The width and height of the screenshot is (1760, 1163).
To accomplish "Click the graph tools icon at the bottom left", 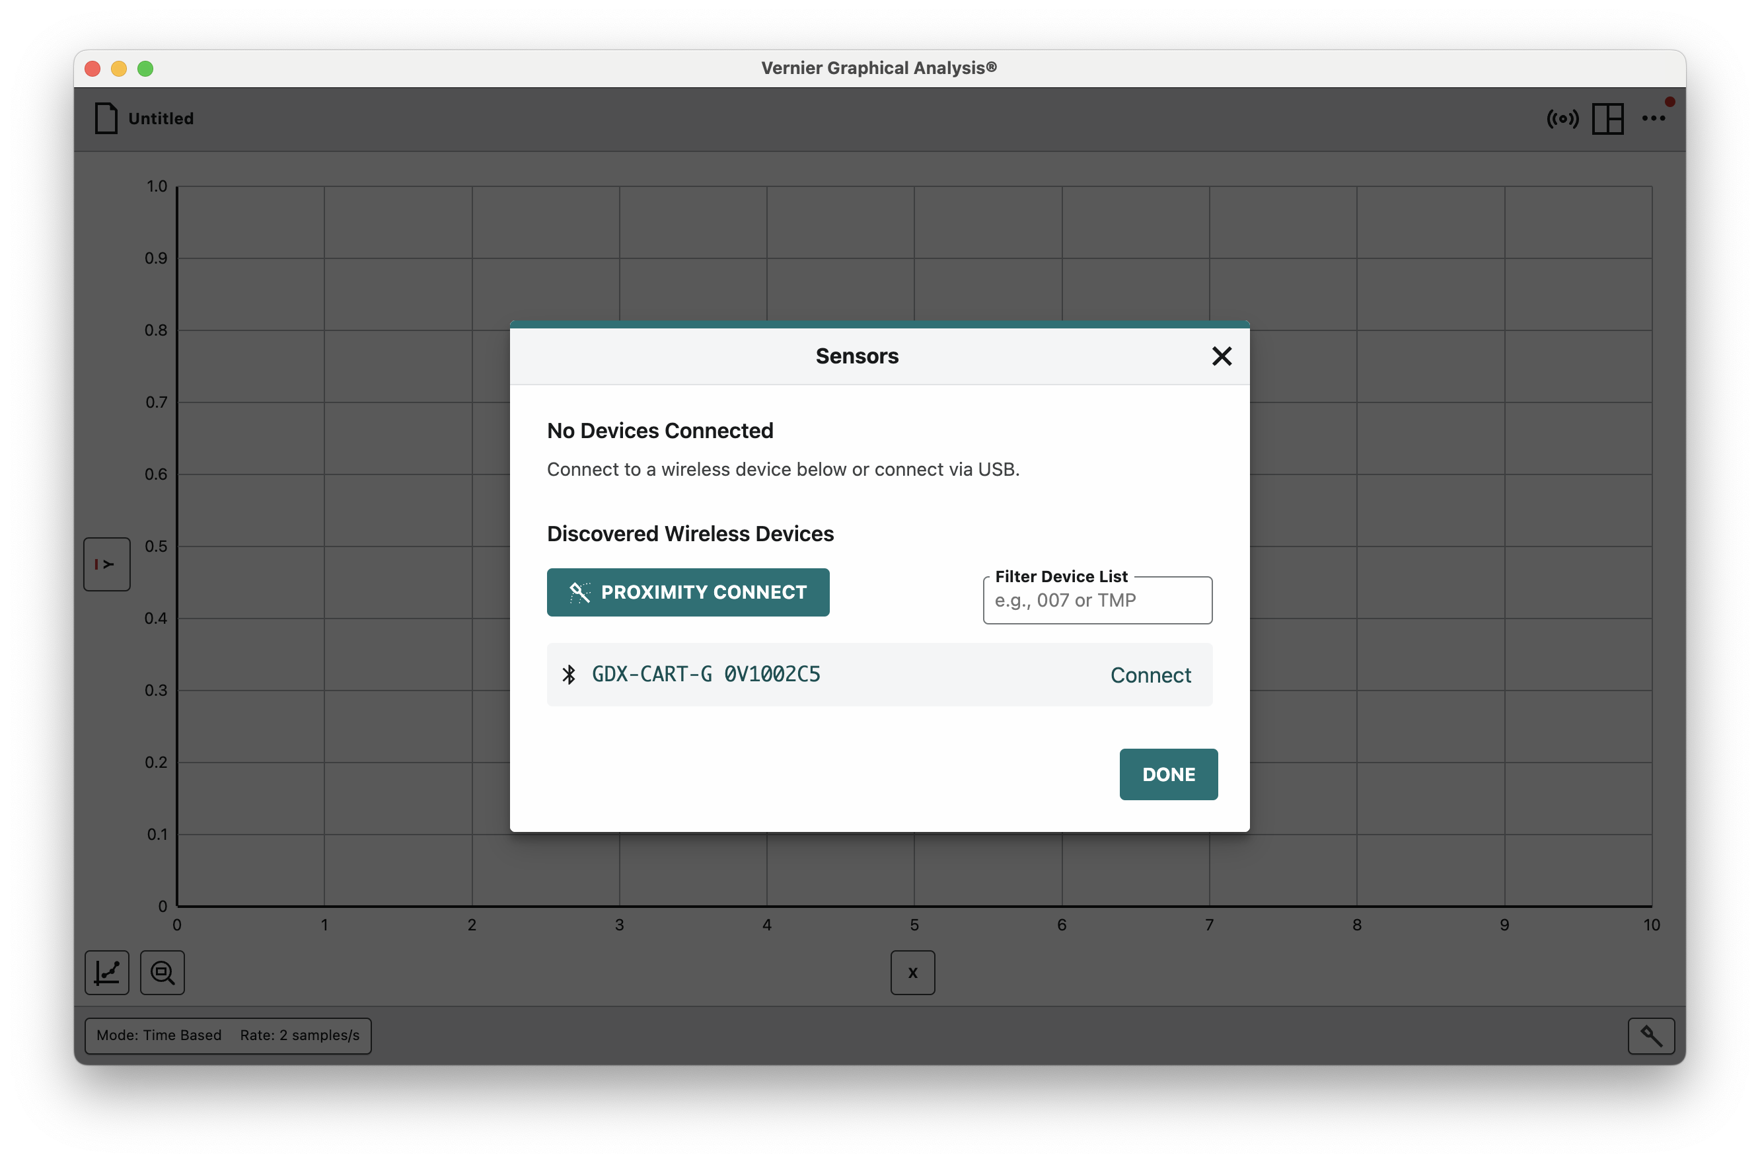I will point(107,973).
